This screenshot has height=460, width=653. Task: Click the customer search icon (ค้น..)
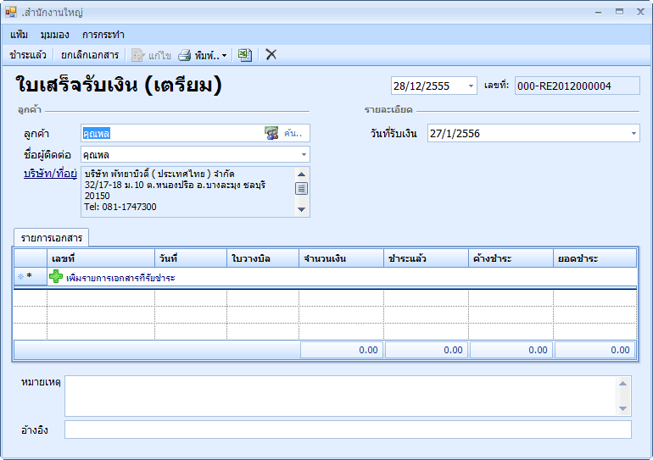[x=272, y=133]
